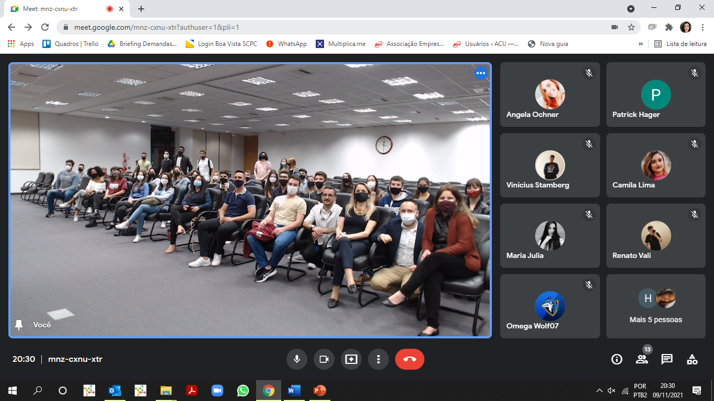Screen dimensions: 714x401
Task: Select Patrick Hager's participant tile
Action: (x=656, y=95)
